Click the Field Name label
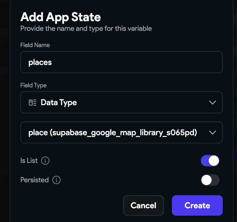The height and width of the screenshot is (222, 237). [x=35, y=45]
